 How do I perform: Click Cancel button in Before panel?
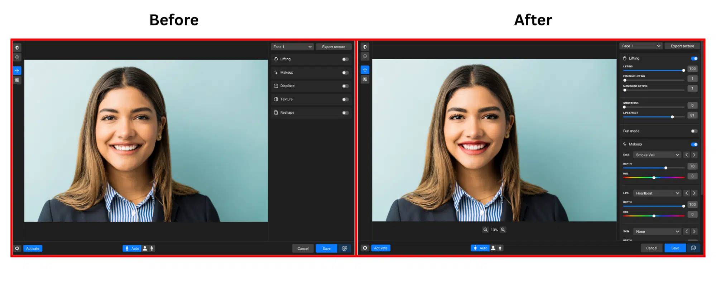[303, 248]
